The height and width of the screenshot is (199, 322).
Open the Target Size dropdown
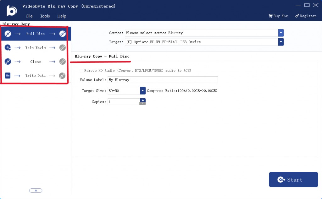[x=143, y=91]
